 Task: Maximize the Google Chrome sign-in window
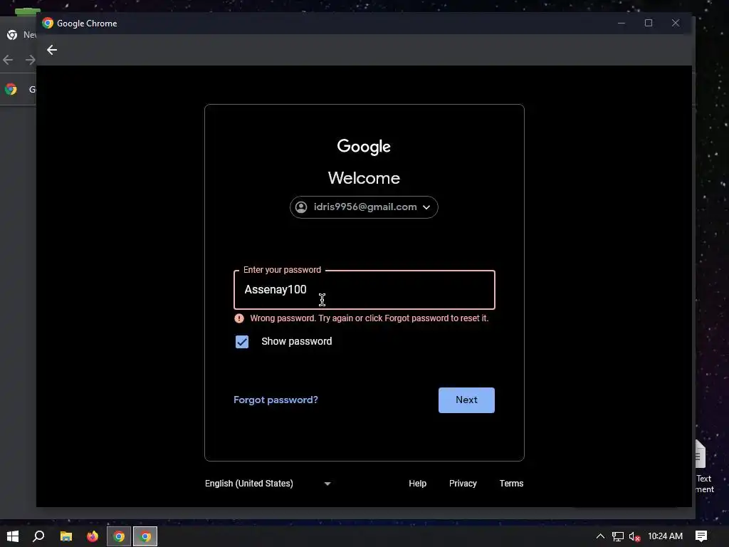(x=649, y=23)
